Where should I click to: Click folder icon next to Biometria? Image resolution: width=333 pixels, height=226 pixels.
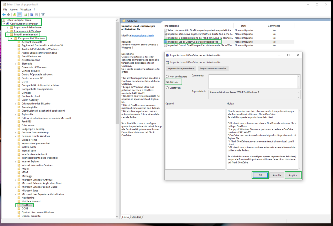tap(19, 64)
